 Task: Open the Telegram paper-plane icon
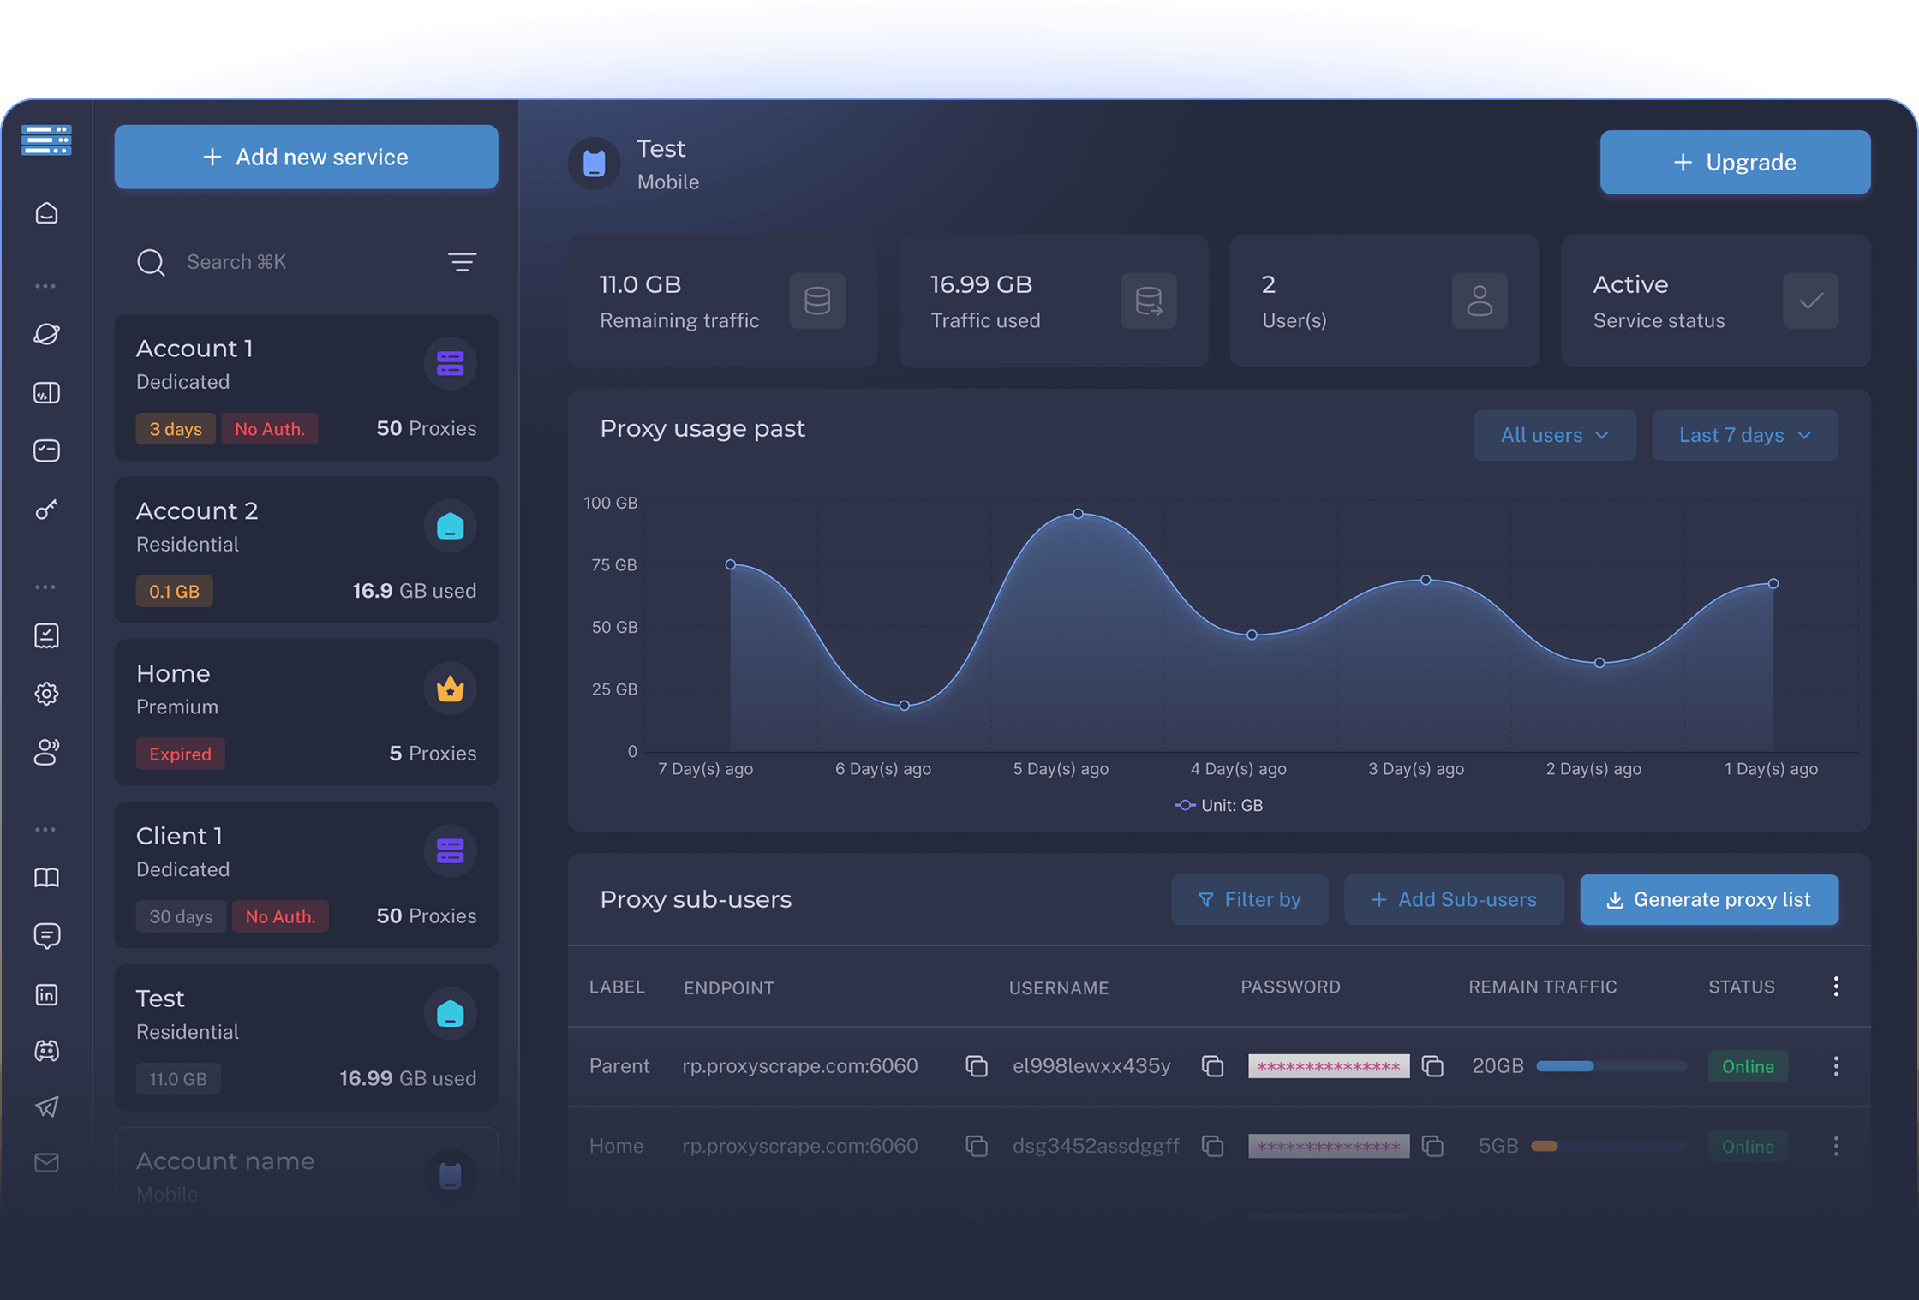pos(47,1106)
